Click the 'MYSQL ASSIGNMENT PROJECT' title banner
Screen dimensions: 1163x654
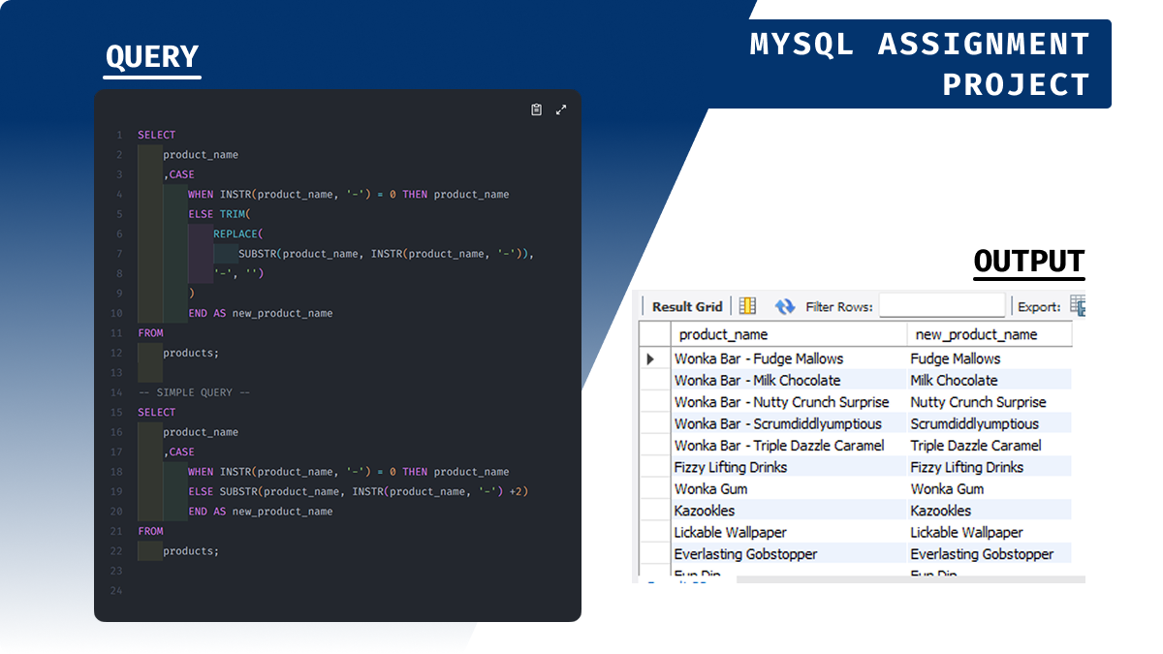coord(922,64)
